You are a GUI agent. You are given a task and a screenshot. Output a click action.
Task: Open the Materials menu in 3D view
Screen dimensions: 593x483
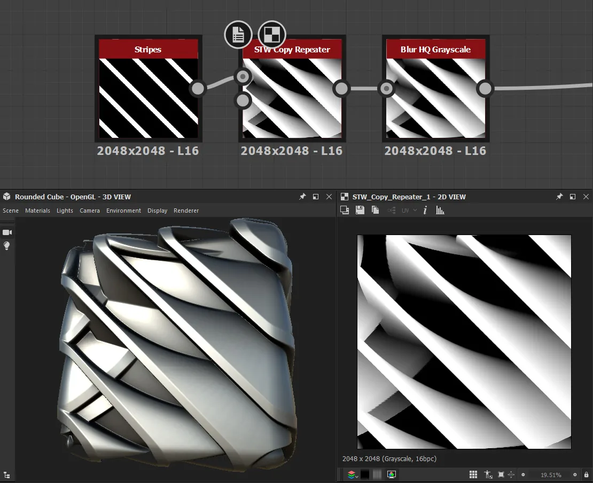37,211
